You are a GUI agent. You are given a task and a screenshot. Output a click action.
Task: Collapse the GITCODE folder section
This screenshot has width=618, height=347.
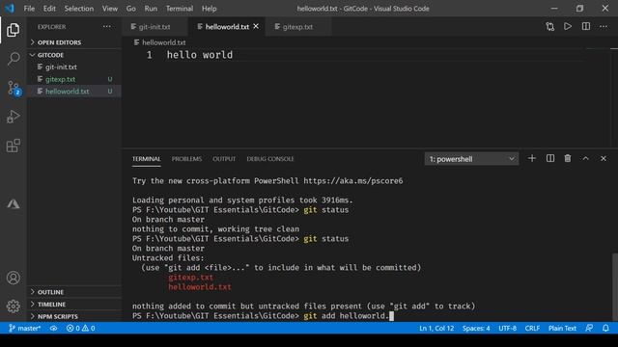[74, 55]
